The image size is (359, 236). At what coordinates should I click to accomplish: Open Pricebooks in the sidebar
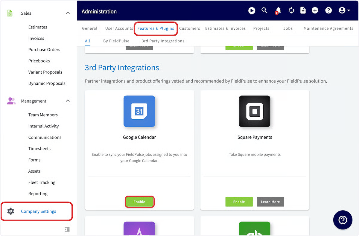tap(39, 61)
